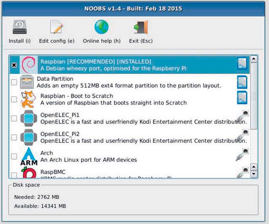Click the Scratch cat icon
This screenshot has height=224, width=269.
[x=28, y=99]
